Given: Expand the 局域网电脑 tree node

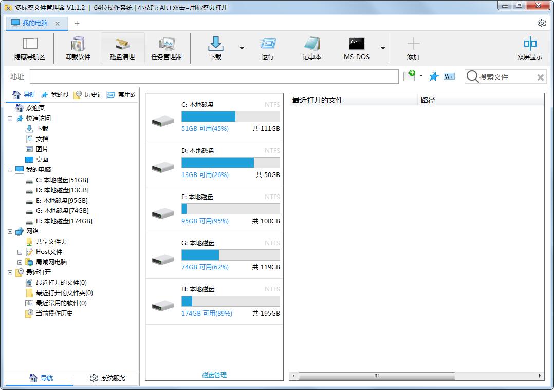Looking at the screenshot, I should coord(19,262).
